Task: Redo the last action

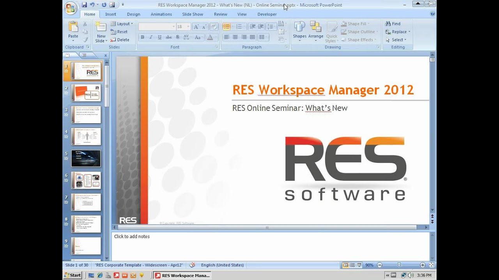Action: pyautogui.click(x=104, y=5)
